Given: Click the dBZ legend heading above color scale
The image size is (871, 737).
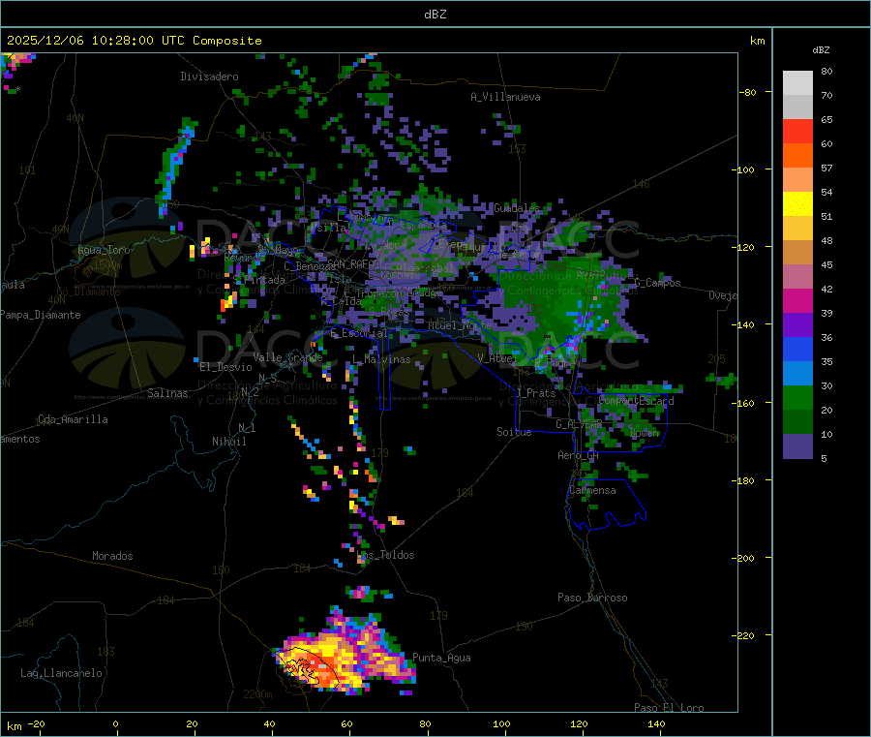Looking at the screenshot, I should (x=821, y=49).
